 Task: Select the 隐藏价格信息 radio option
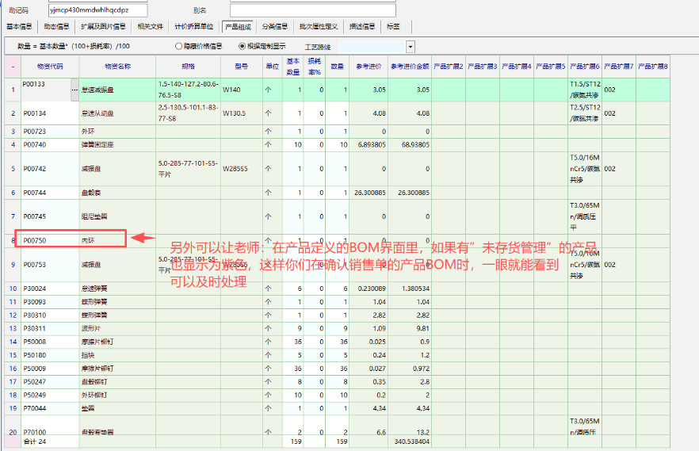(179, 46)
